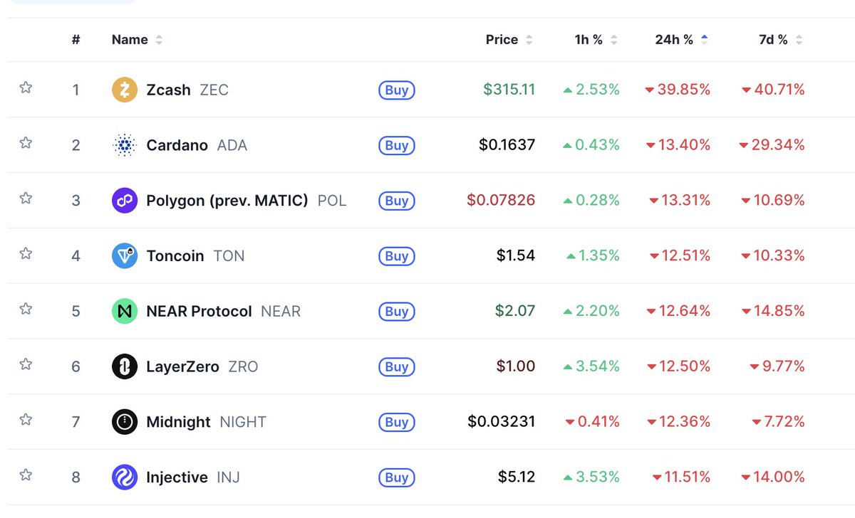Click Buy button for Cardano
This screenshot has height=518, width=855.
[x=397, y=145]
